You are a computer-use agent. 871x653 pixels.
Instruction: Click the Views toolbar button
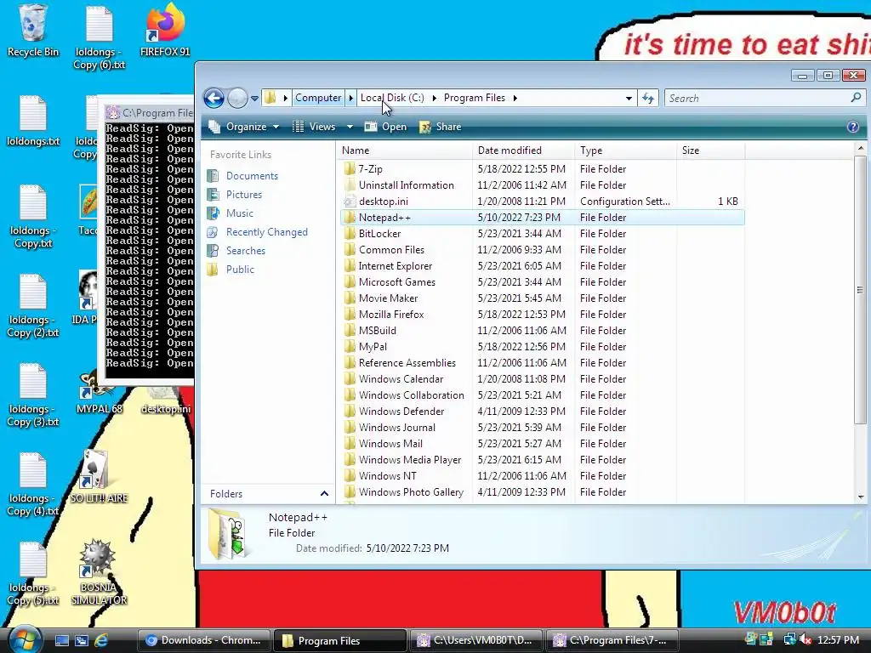[x=315, y=127]
